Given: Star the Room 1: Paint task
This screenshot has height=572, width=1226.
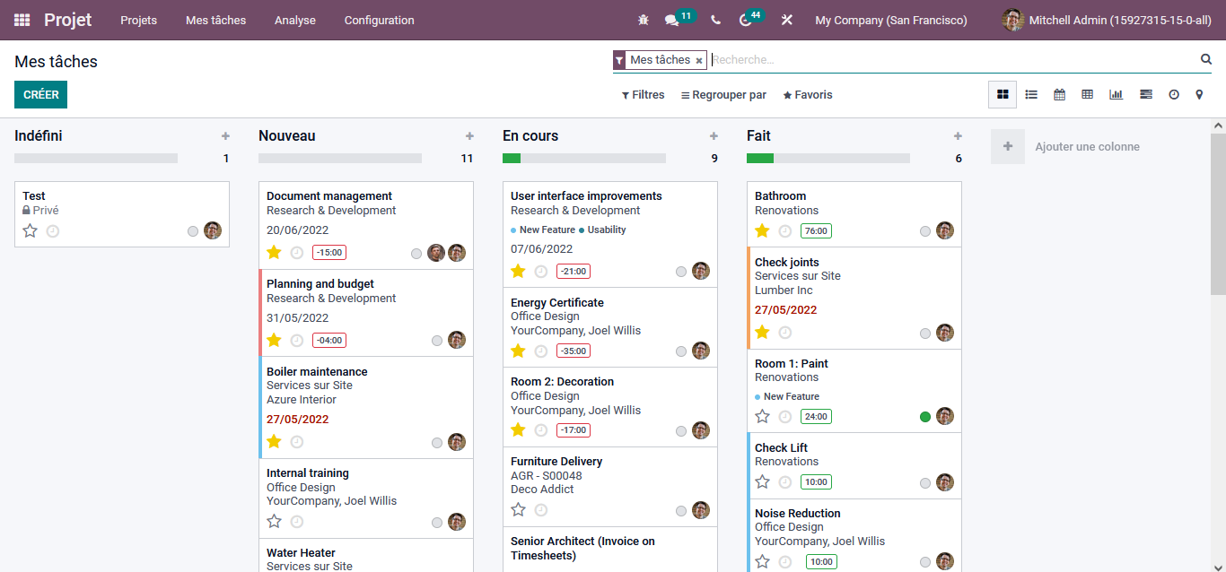Looking at the screenshot, I should tap(762, 416).
